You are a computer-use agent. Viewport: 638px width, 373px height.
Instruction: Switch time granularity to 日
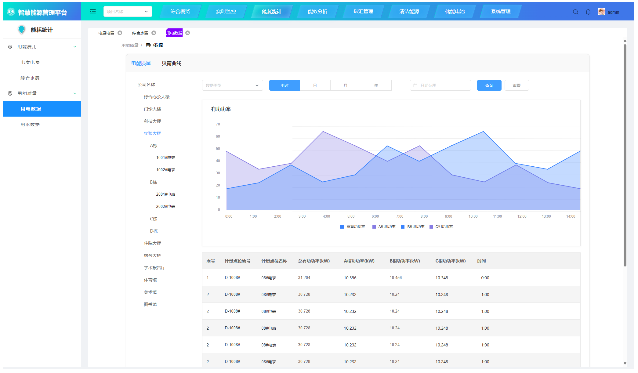pos(315,85)
